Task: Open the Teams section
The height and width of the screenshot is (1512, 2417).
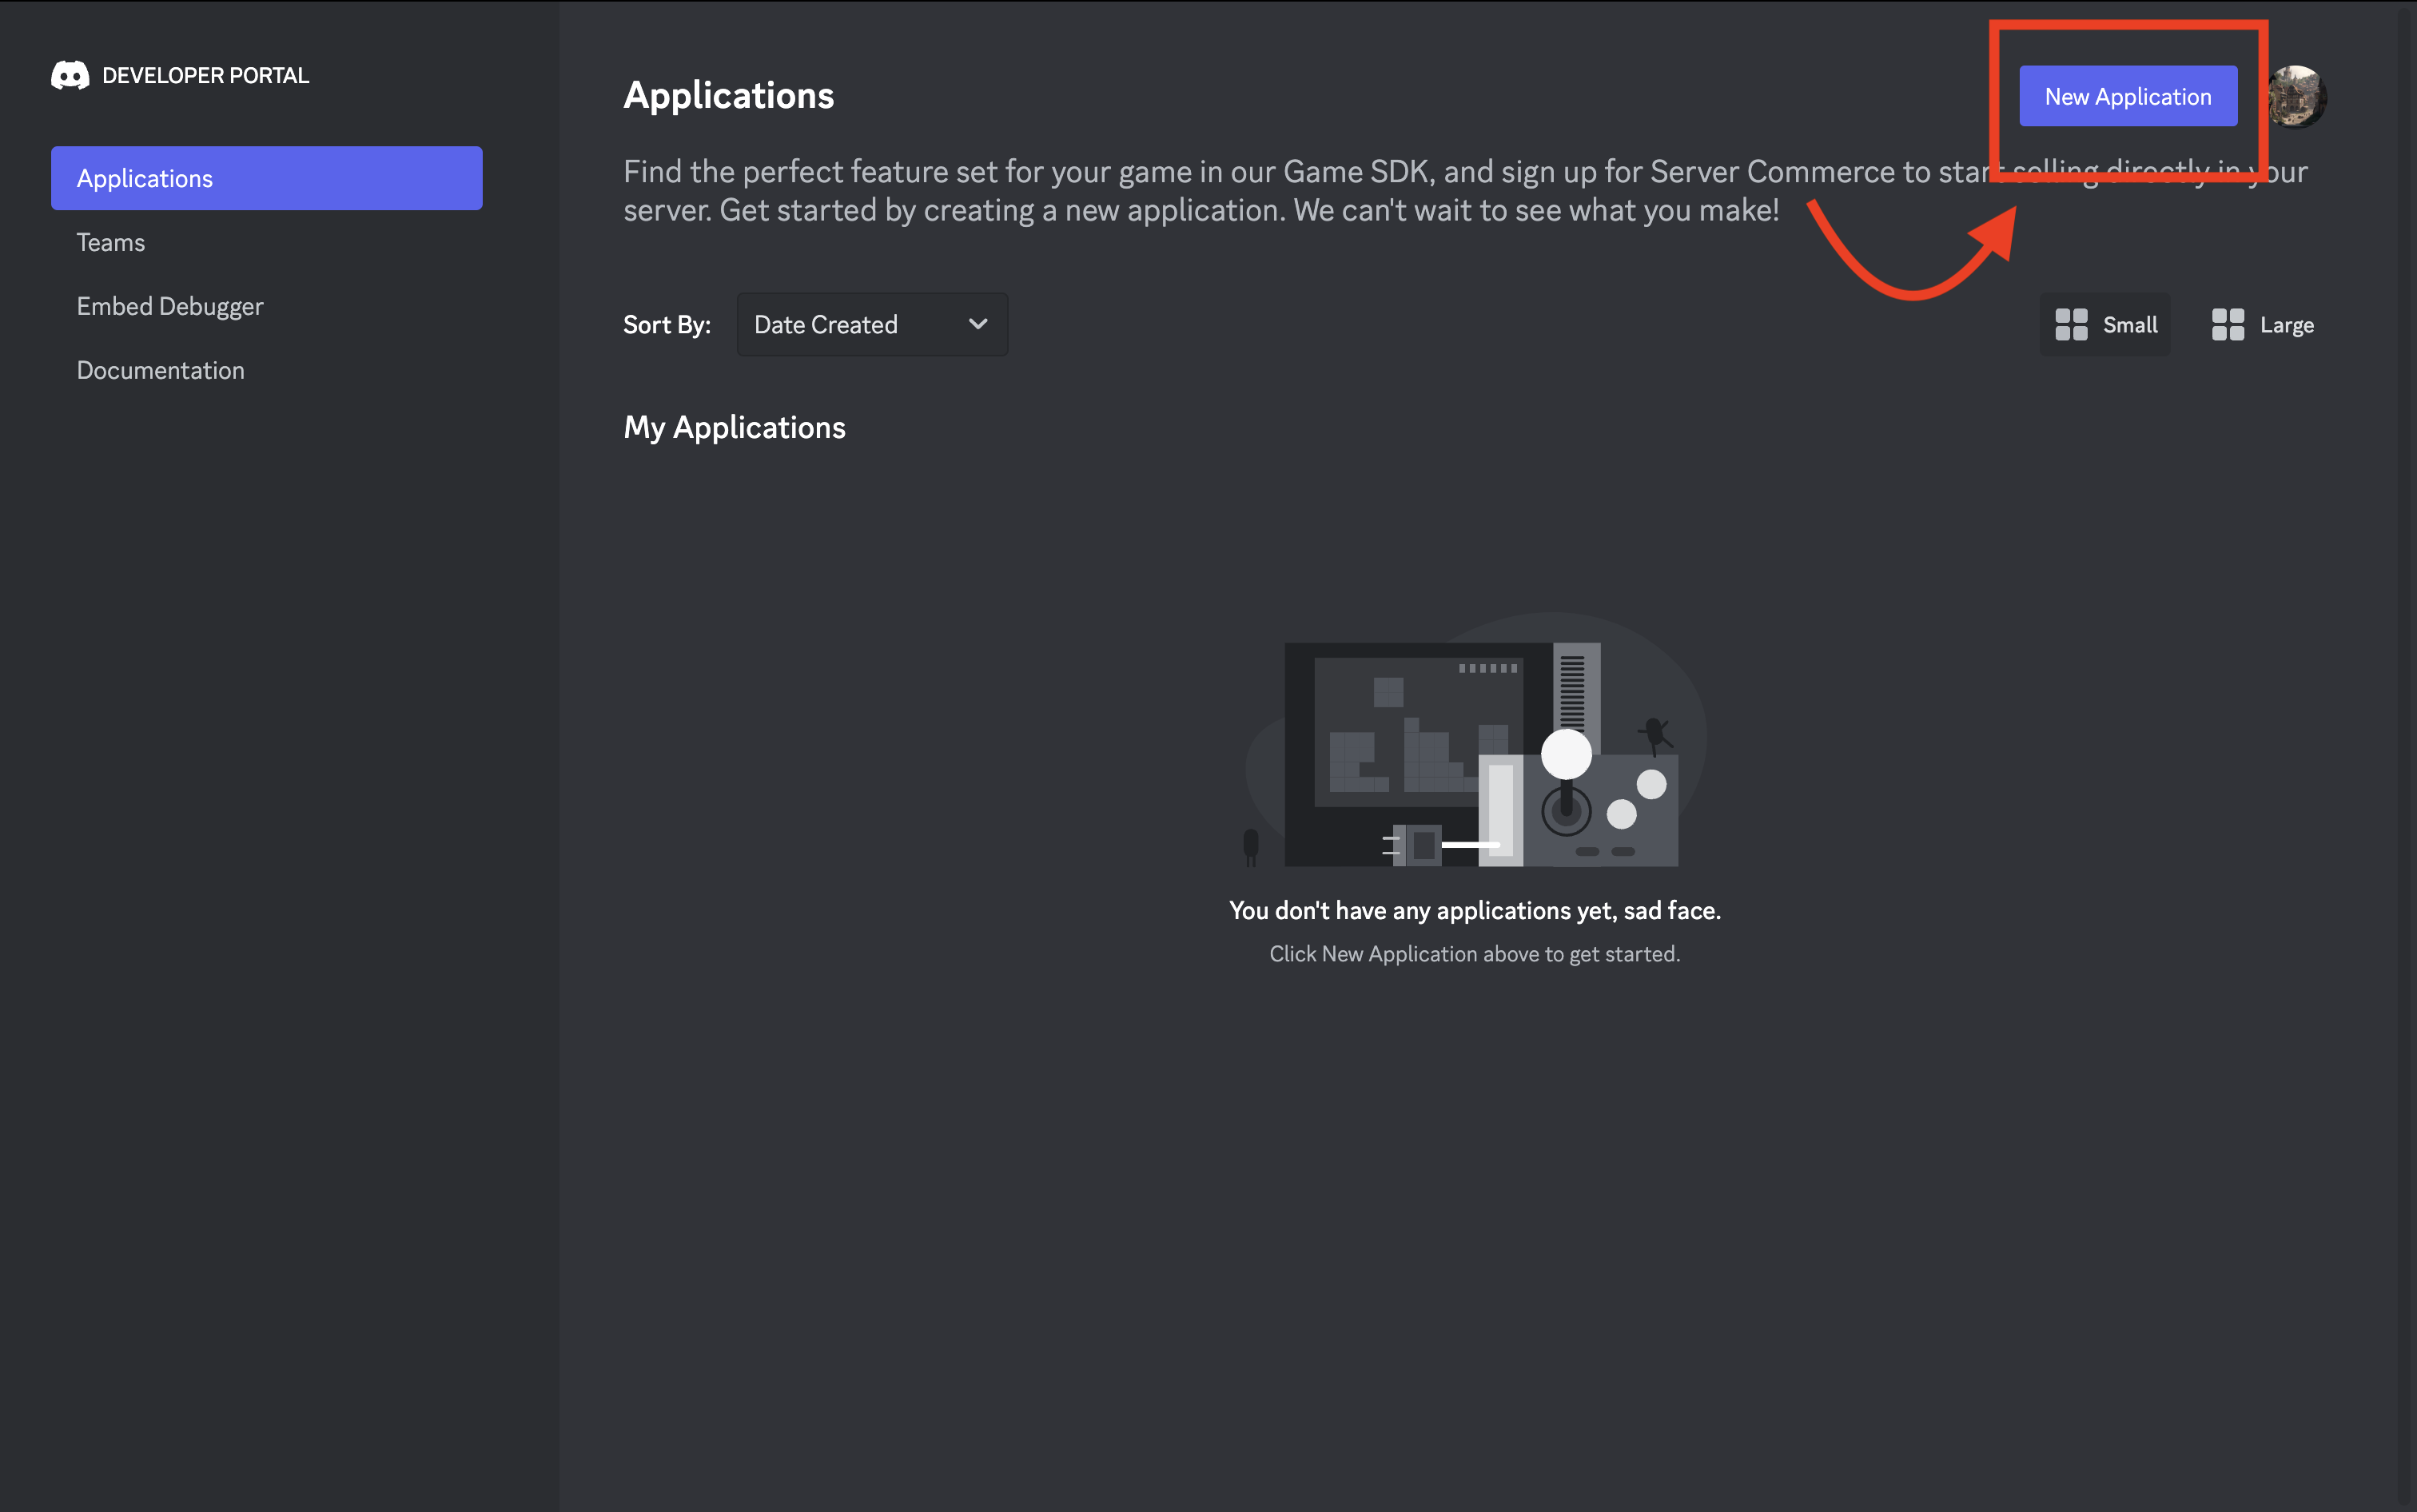Action: [x=108, y=241]
